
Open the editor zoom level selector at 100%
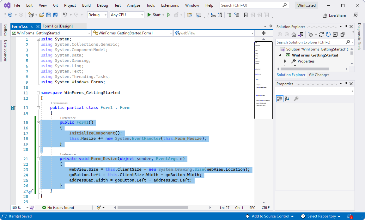point(19,208)
